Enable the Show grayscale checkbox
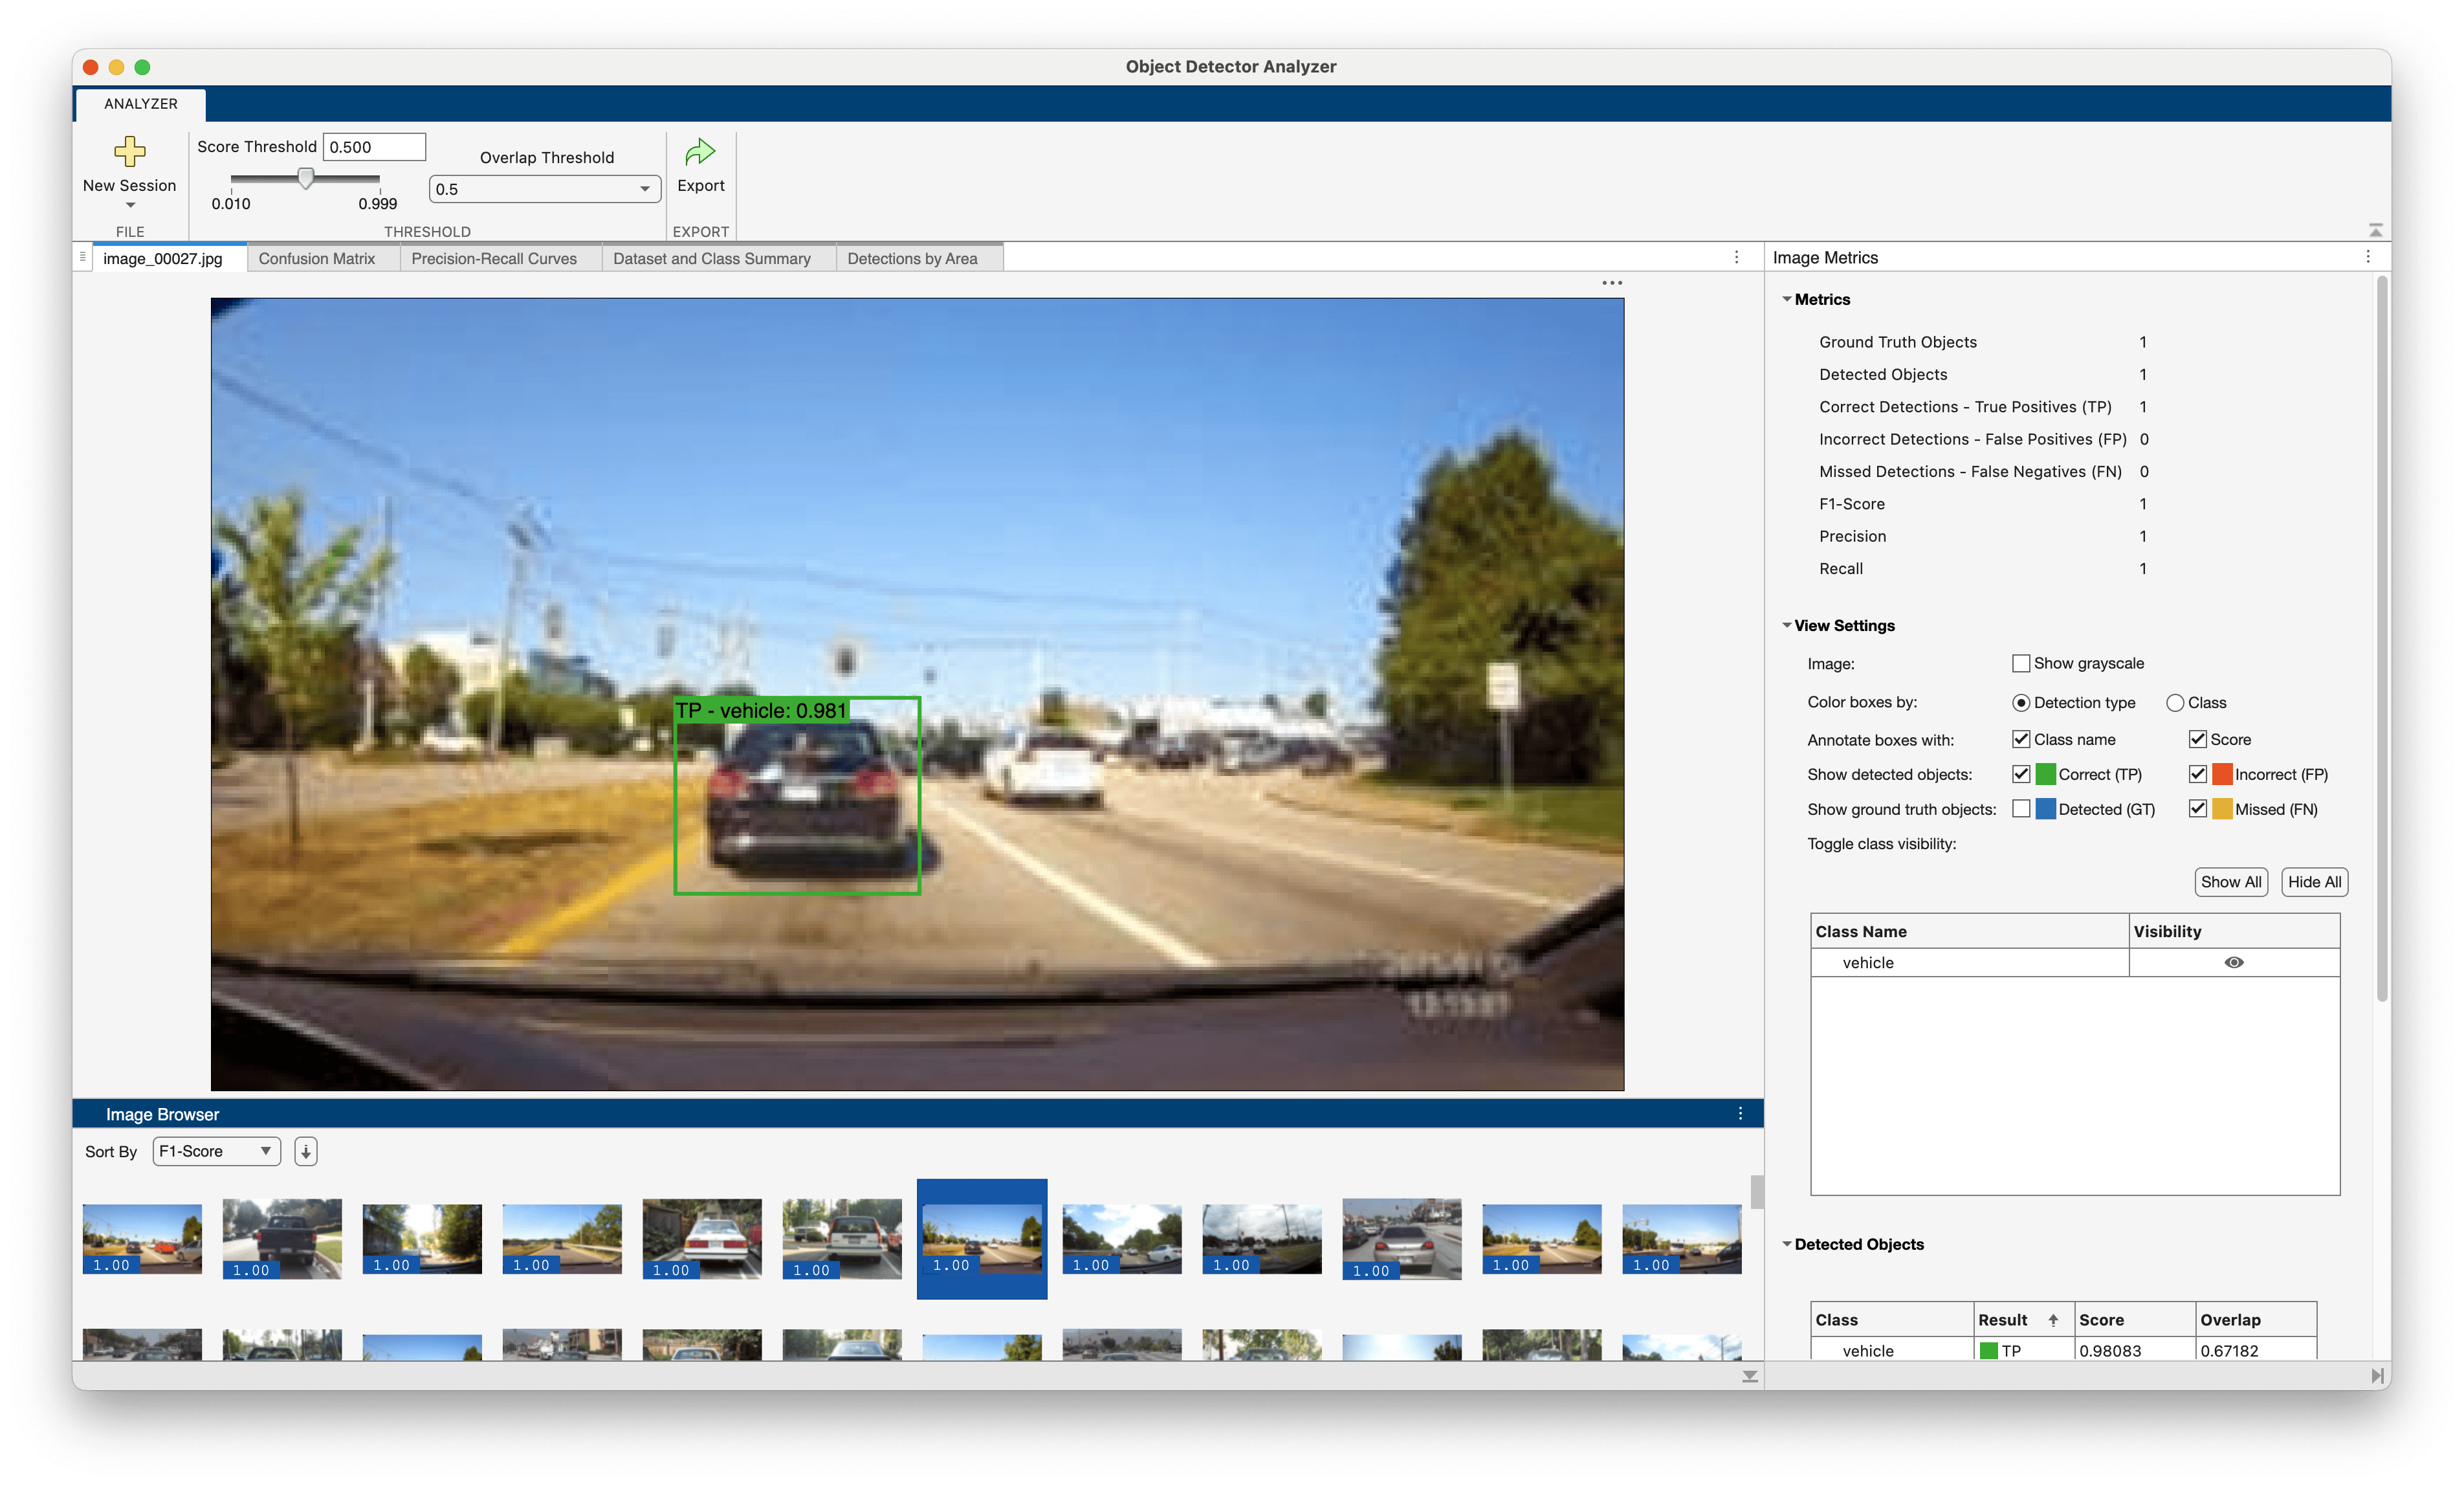 tap(2021, 663)
